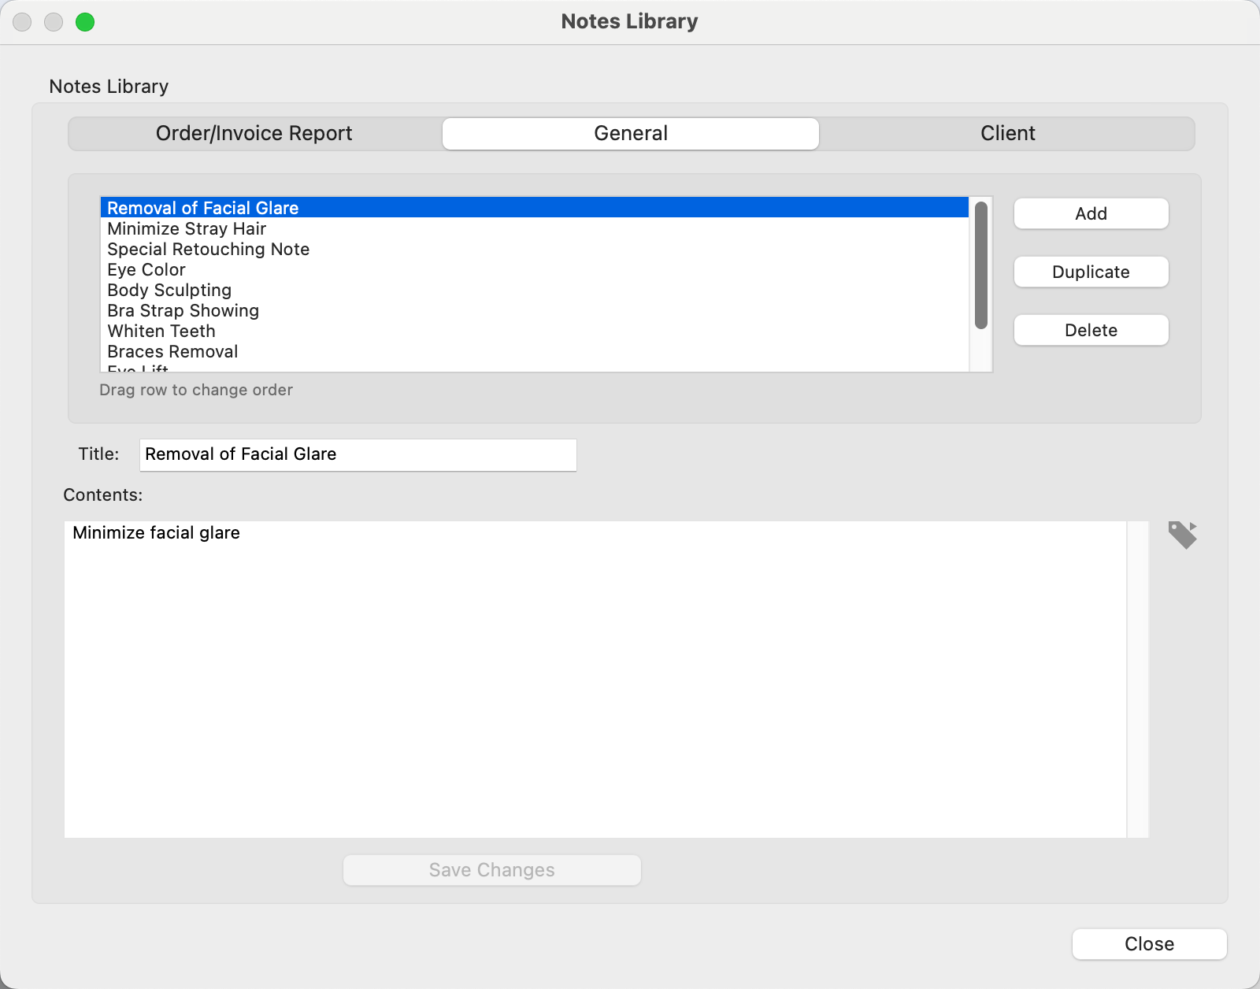Image resolution: width=1260 pixels, height=989 pixels.
Task: Select the Body Sculpting note
Action: pos(169,291)
